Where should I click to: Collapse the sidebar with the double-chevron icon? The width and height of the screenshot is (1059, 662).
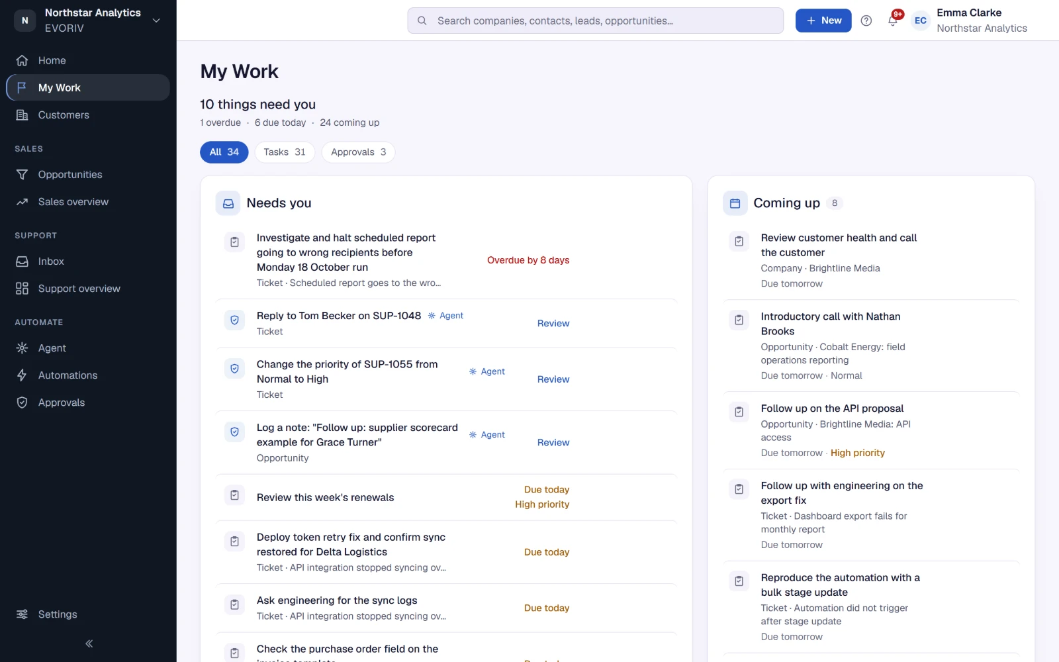tap(89, 643)
